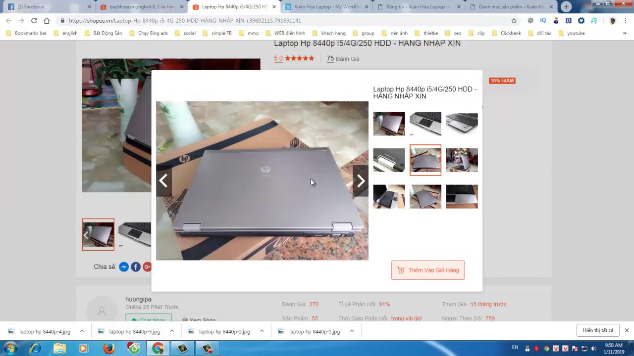Go back using the browser back arrow
This screenshot has height=356, width=634.
coord(8,21)
